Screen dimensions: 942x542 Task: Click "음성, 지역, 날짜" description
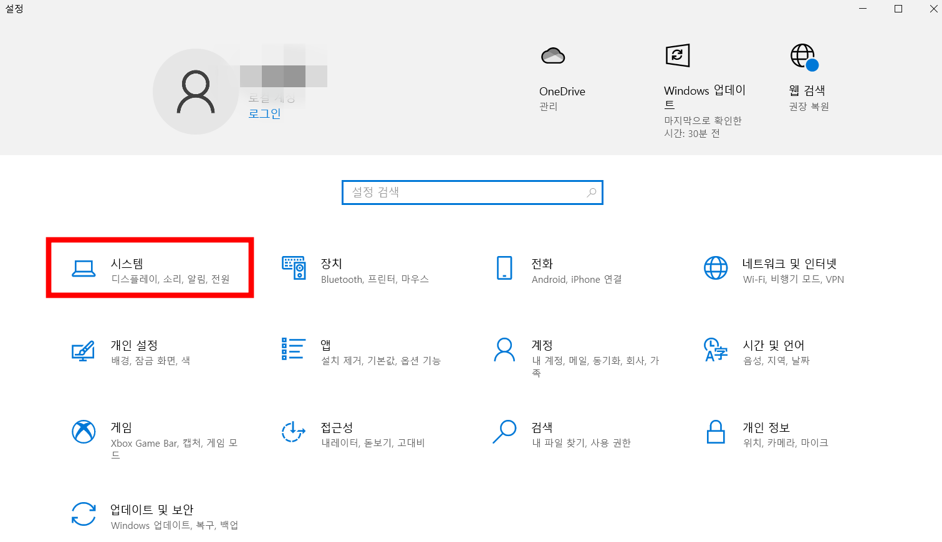click(776, 361)
